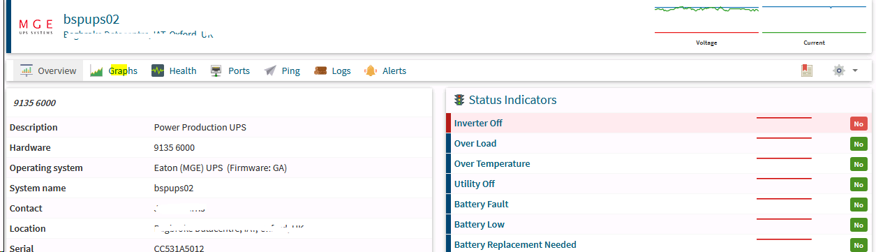The image size is (876, 252).
Task: View the Logs tab
Action: point(332,71)
